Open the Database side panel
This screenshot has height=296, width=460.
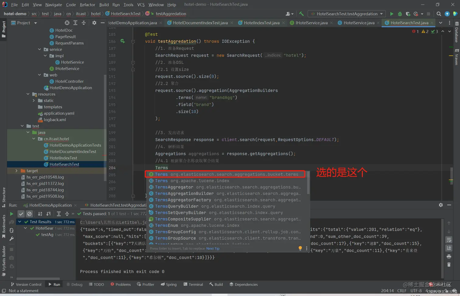pyautogui.click(x=457, y=32)
